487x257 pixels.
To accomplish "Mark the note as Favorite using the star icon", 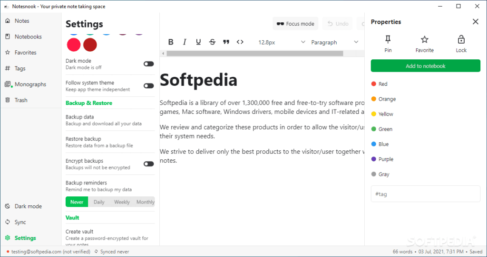I will [425, 44].
